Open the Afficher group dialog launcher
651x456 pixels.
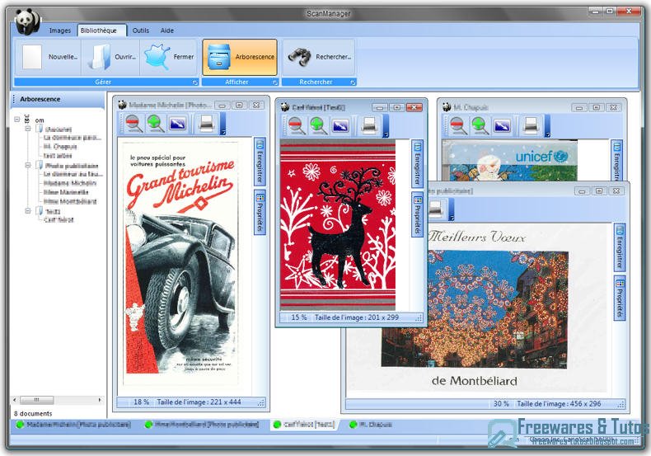point(275,82)
